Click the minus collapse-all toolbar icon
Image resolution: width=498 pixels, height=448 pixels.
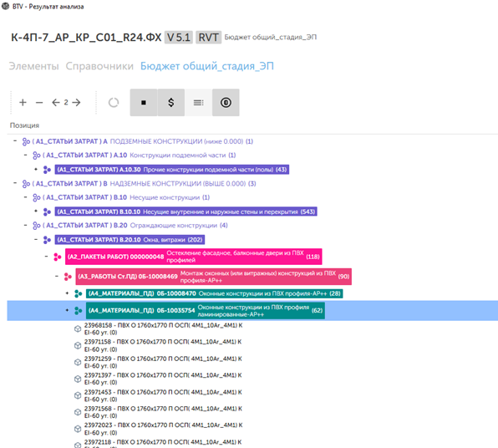click(39, 102)
